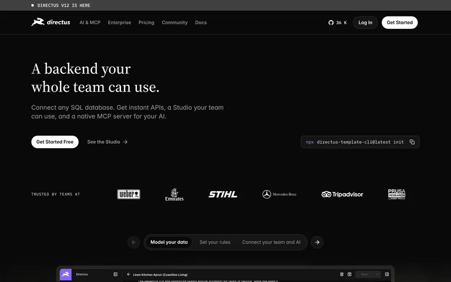451x282 pixels.
Task: Click the Linen Kitchen Apron item title
Action: point(160,274)
